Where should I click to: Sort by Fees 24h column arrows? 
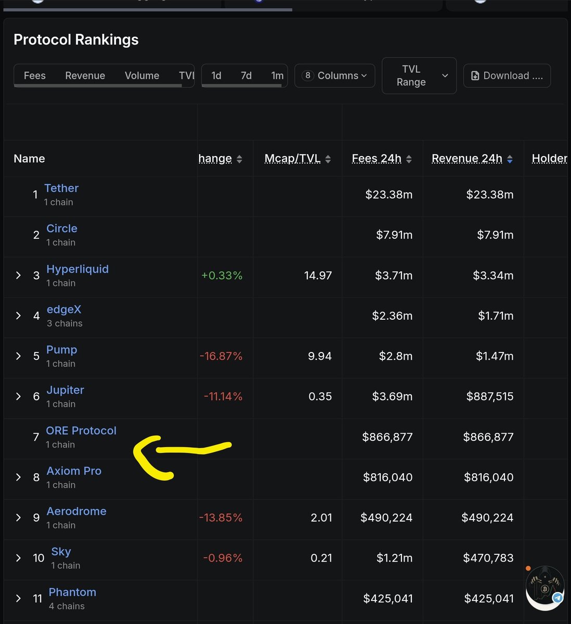click(x=409, y=159)
